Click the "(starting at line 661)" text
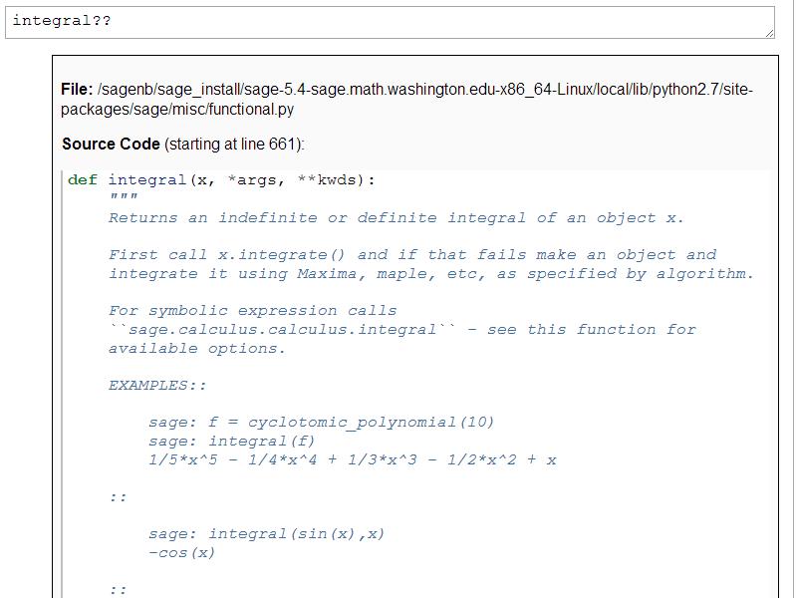This screenshot has height=598, width=797. pos(234,145)
